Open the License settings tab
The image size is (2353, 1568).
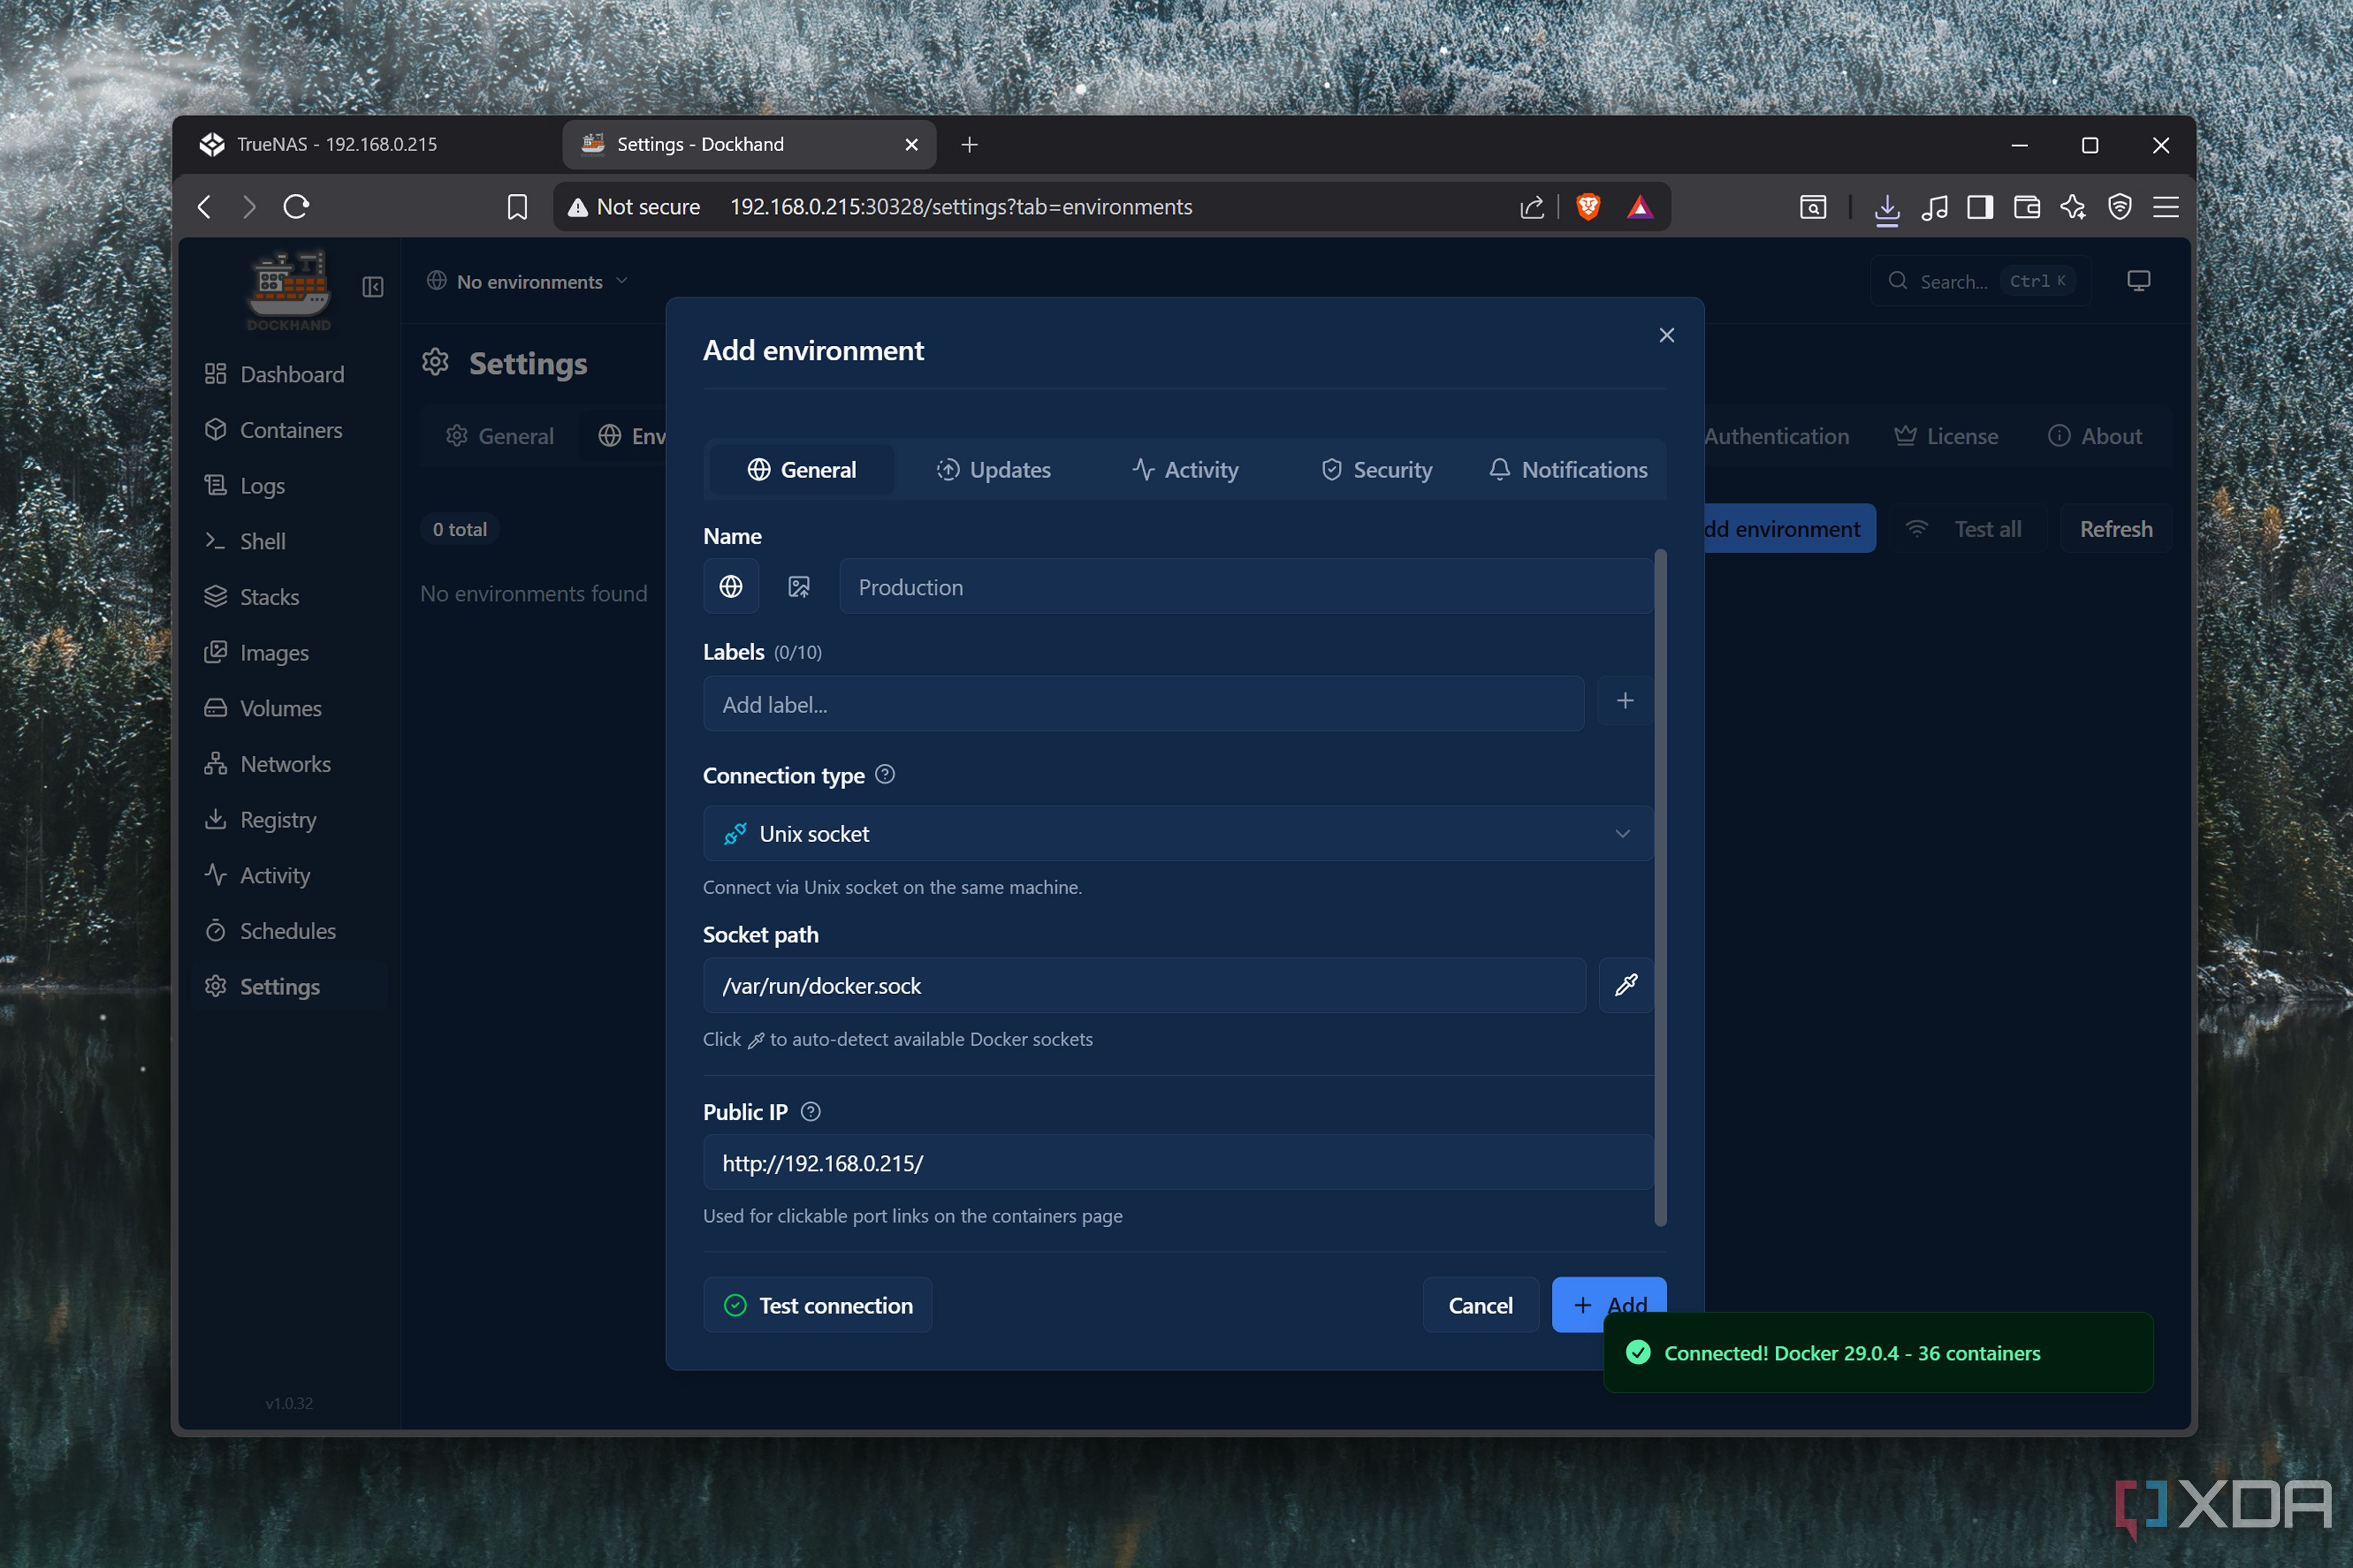click(x=1946, y=436)
